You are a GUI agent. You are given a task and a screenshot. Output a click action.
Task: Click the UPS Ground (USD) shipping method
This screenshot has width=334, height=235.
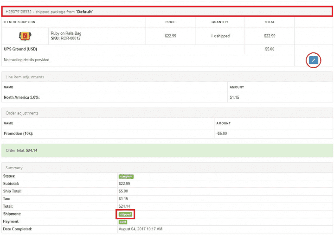pos(20,49)
